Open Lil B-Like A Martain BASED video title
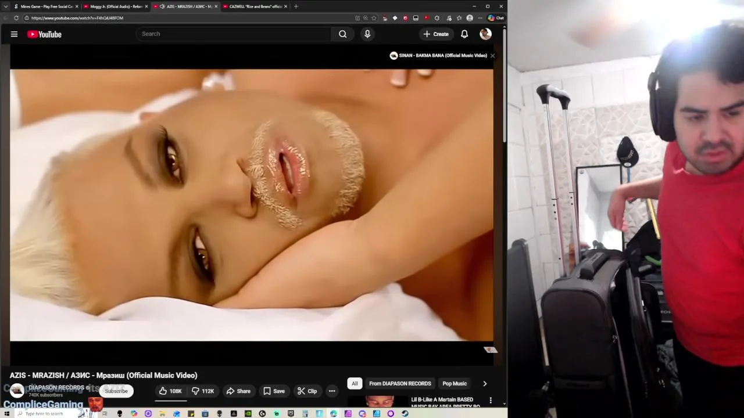 [445, 402]
